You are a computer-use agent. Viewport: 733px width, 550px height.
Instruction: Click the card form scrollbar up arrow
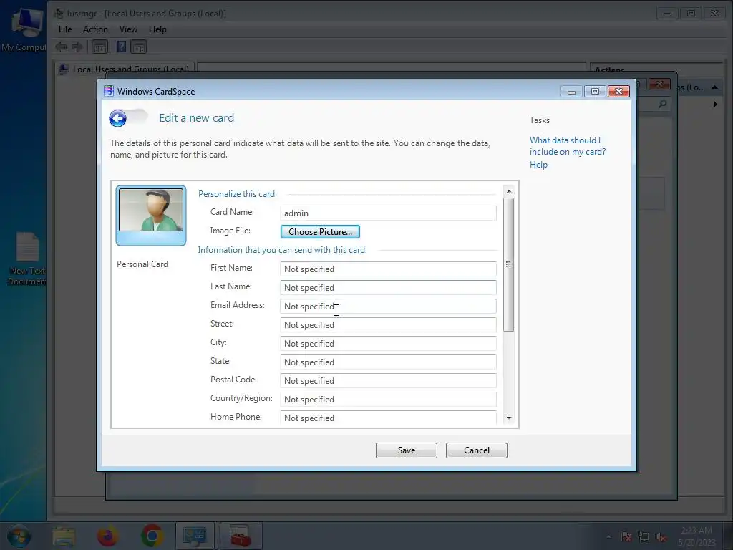[509, 190]
